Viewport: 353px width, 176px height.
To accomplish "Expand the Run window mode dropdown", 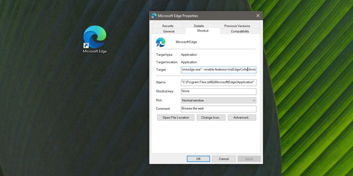I will (219, 100).
